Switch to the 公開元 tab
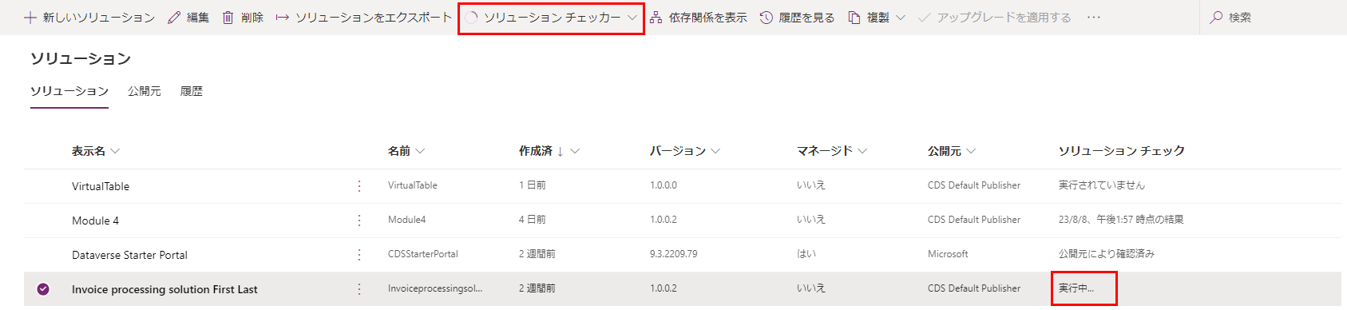1347x310 pixels. tap(145, 91)
